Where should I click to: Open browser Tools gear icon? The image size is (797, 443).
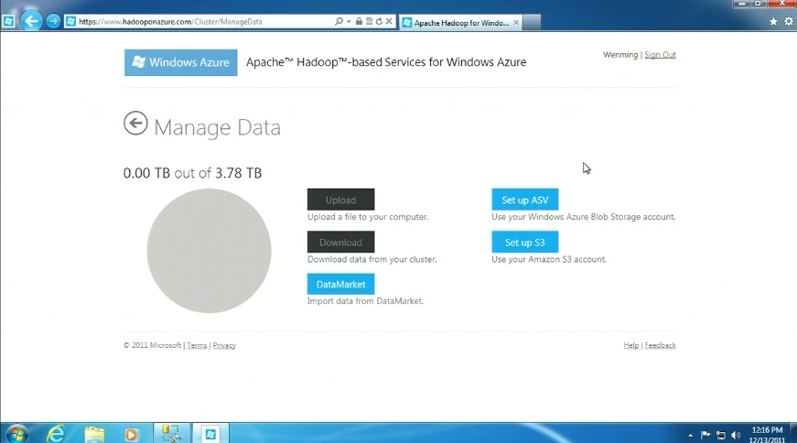(x=789, y=21)
